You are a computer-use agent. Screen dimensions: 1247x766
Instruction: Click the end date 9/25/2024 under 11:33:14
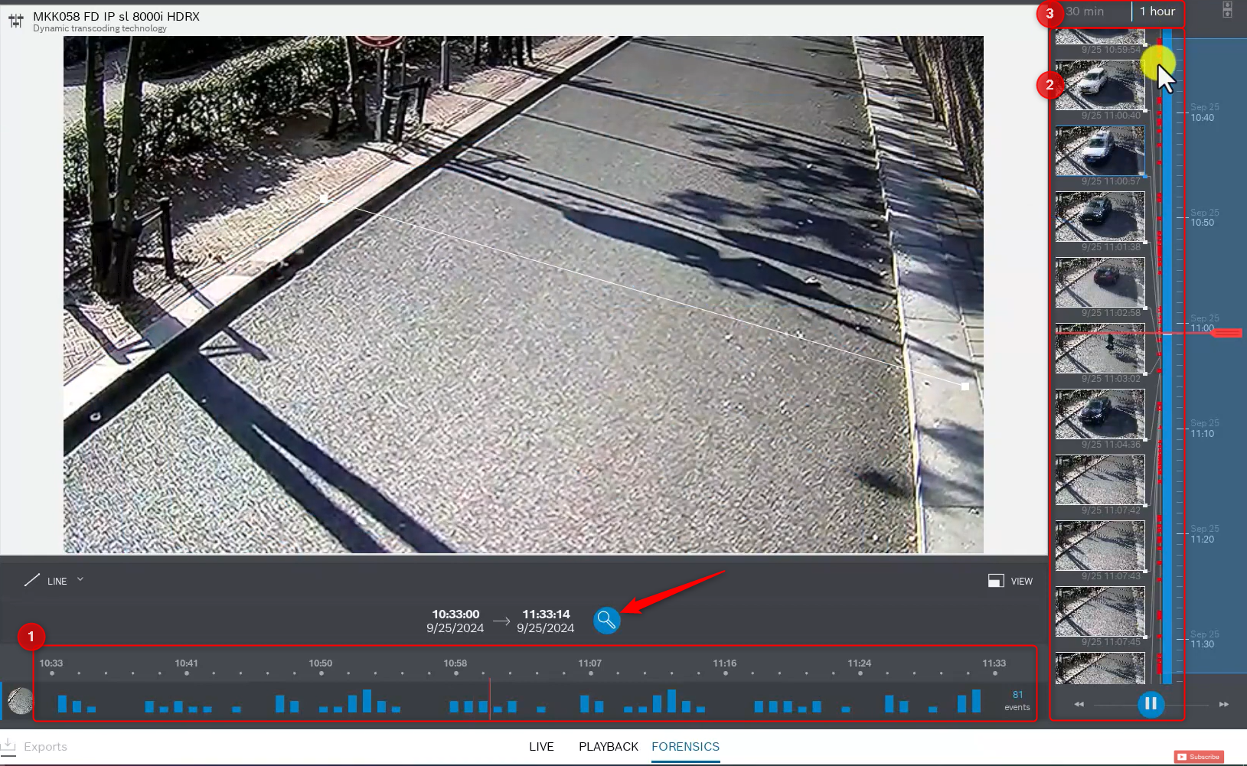pyautogui.click(x=546, y=628)
